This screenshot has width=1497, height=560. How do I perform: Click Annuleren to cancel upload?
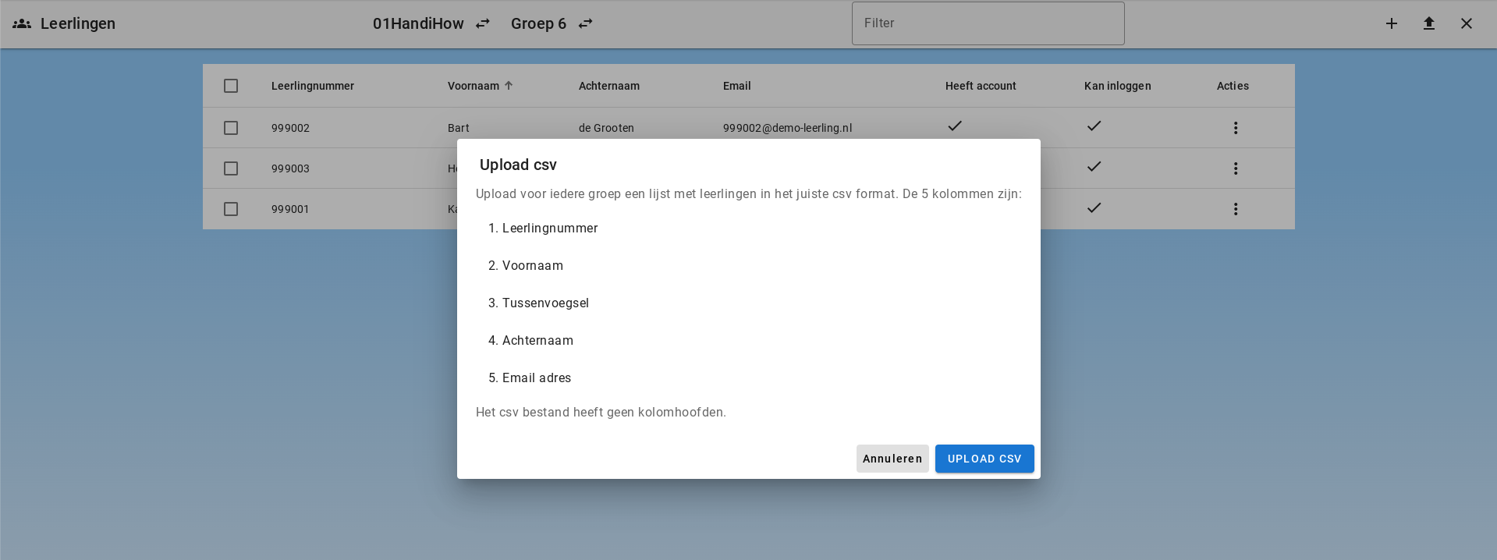pyautogui.click(x=892, y=459)
